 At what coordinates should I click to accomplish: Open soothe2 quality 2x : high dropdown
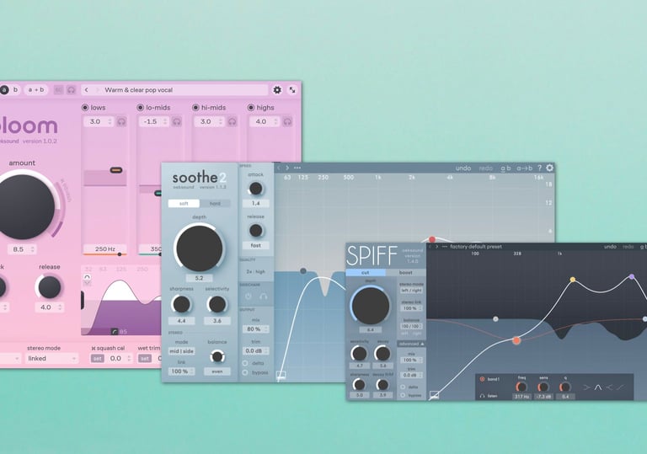[x=255, y=271]
